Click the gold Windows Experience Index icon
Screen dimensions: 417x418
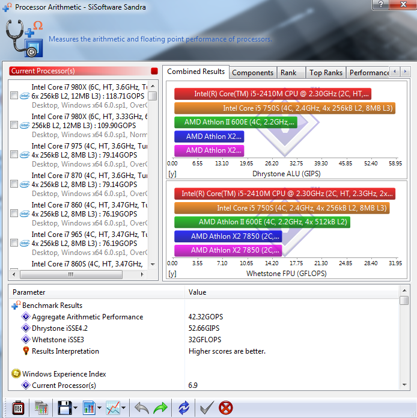click(x=16, y=373)
